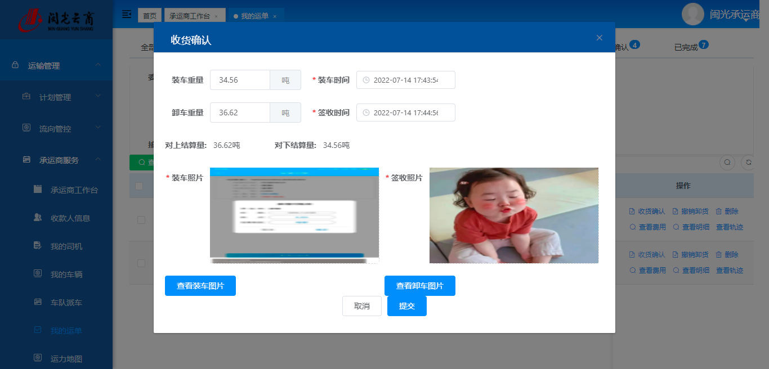Click the person icon beside 收款人信息
This screenshot has height=369, width=769.
pyautogui.click(x=38, y=217)
